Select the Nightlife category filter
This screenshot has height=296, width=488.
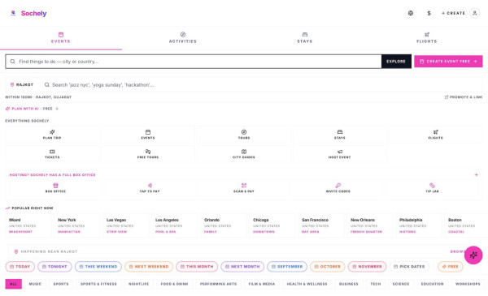[139, 284]
